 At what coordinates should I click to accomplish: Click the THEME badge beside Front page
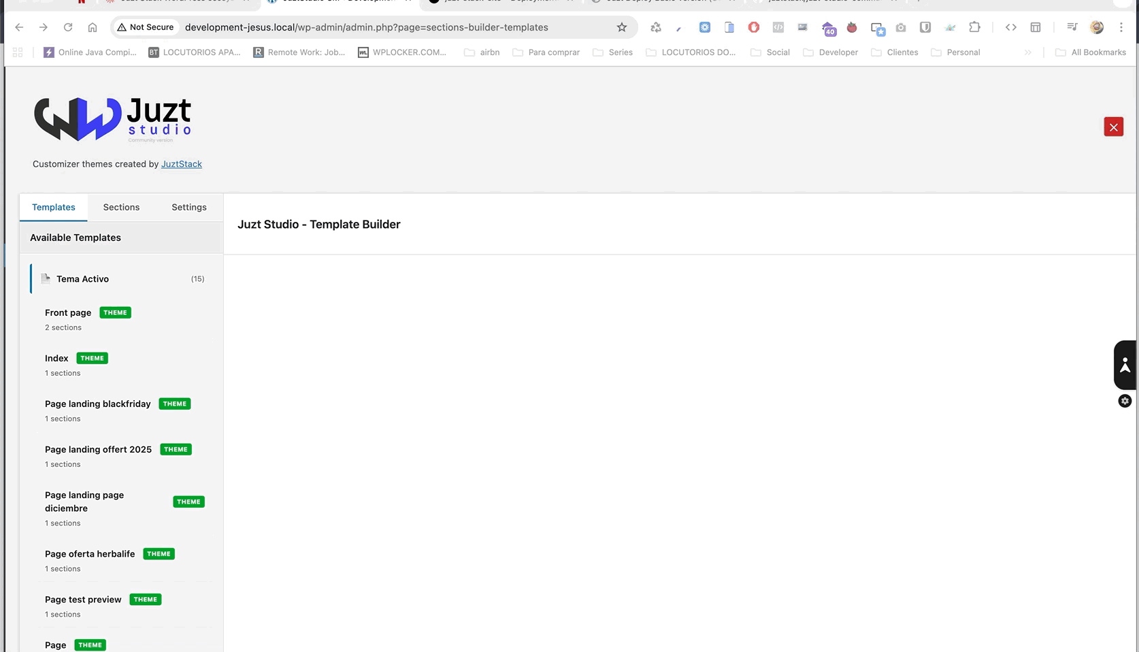click(116, 312)
